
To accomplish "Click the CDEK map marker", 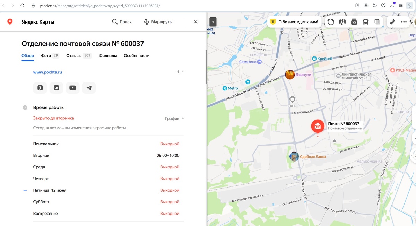I will [x=292, y=99].
